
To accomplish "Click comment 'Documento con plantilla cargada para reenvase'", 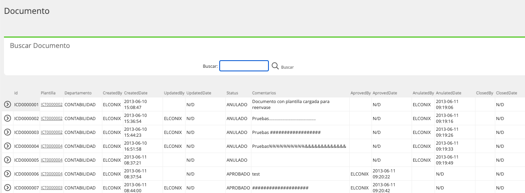I will click(x=291, y=105).
